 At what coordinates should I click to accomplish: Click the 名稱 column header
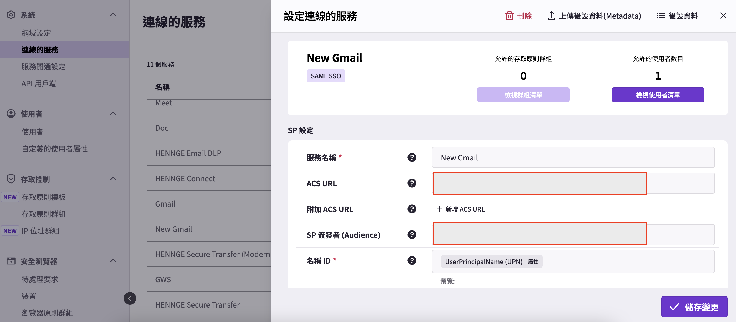click(x=162, y=87)
